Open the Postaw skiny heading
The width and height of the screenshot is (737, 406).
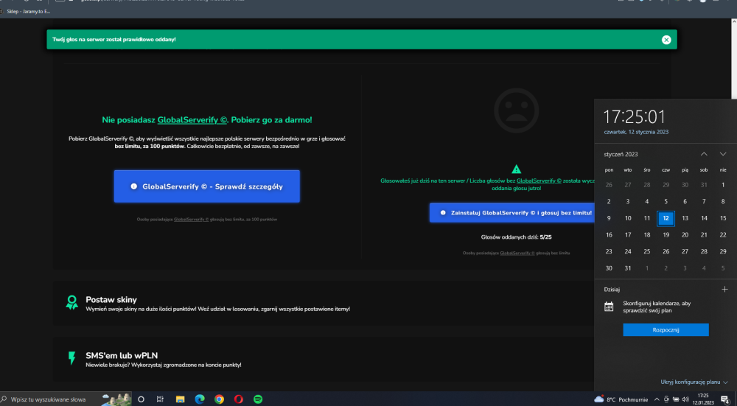(111, 300)
